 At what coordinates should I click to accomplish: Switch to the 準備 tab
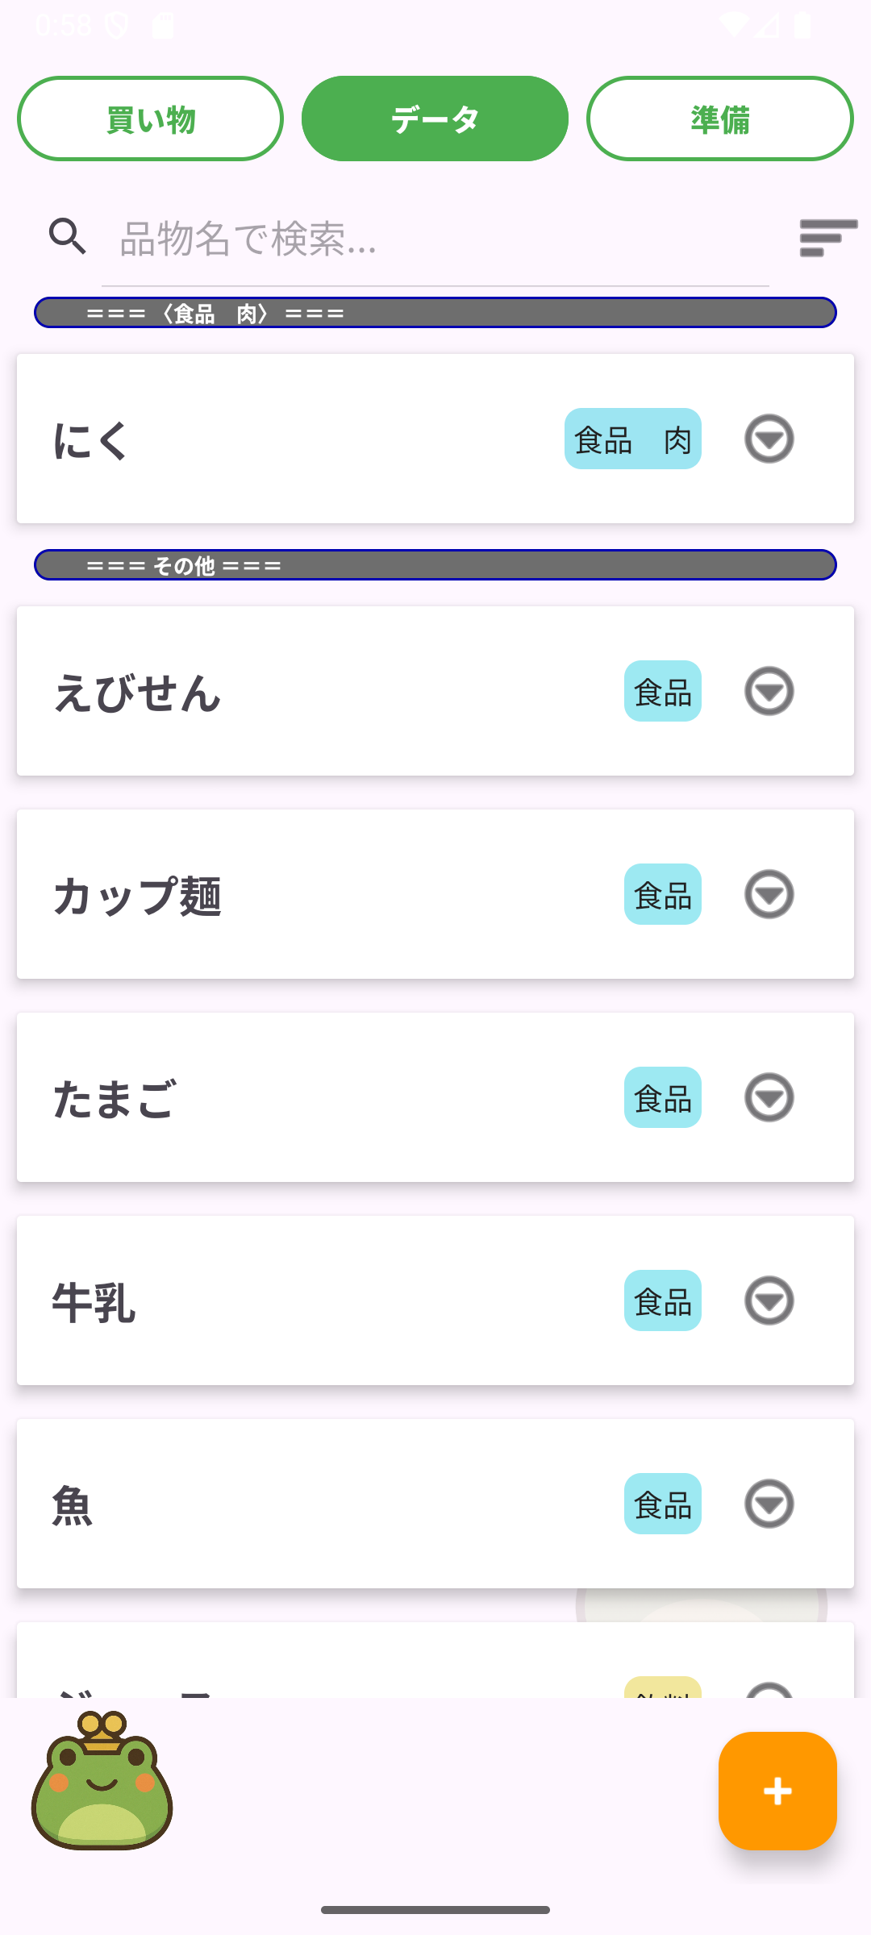pyautogui.click(x=719, y=119)
